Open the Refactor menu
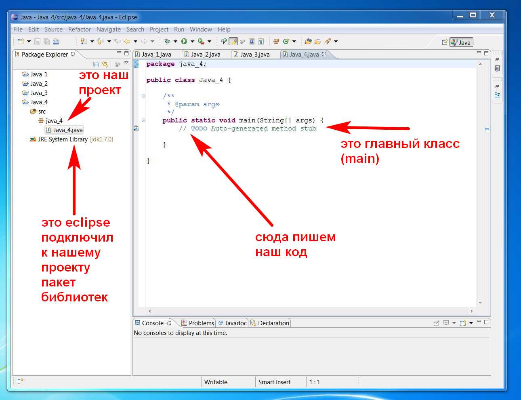This screenshot has height=400, width=521. pos(79,29)
